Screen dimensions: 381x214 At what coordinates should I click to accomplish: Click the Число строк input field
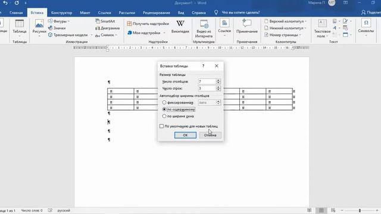point(207,89)
